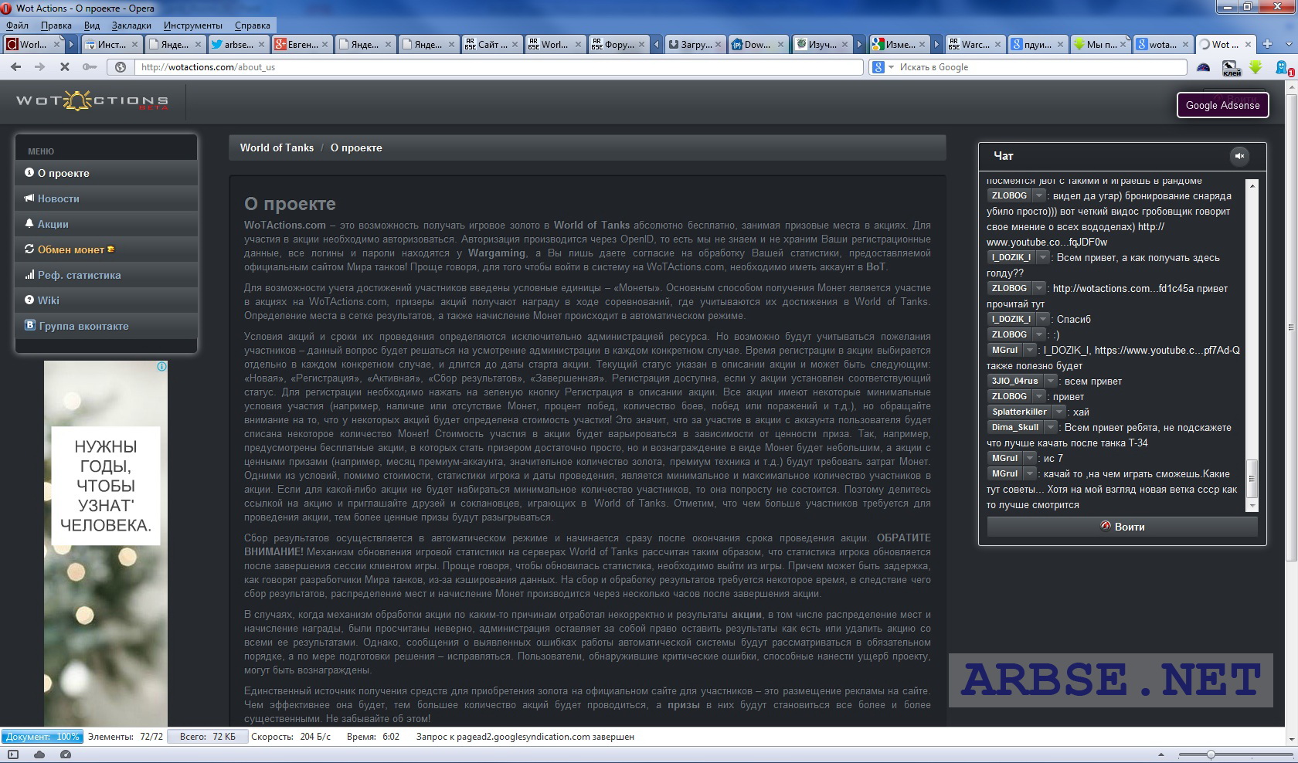Click the chat scrollbar thumb
Viewport: 1298px width, 763px height.
(x=1252, y=480)
